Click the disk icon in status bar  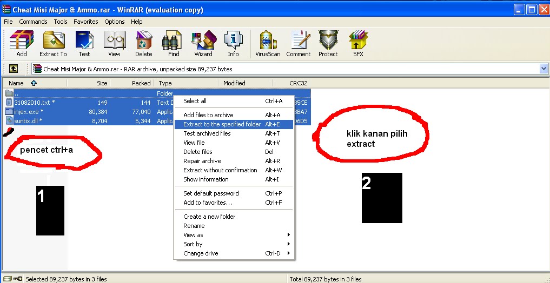[8, 279]
